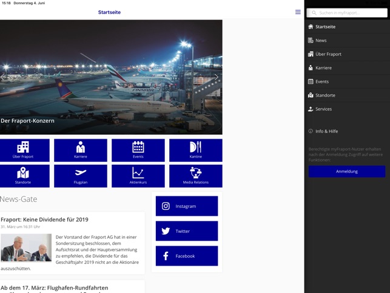Show next carousel slide with right arrow

tap(217, 77)
